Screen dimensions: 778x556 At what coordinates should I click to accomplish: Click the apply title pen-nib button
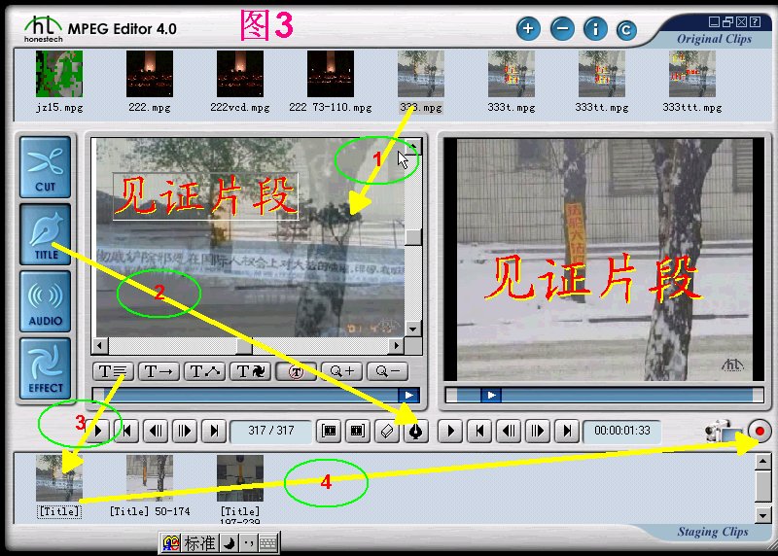pos(415,431)
